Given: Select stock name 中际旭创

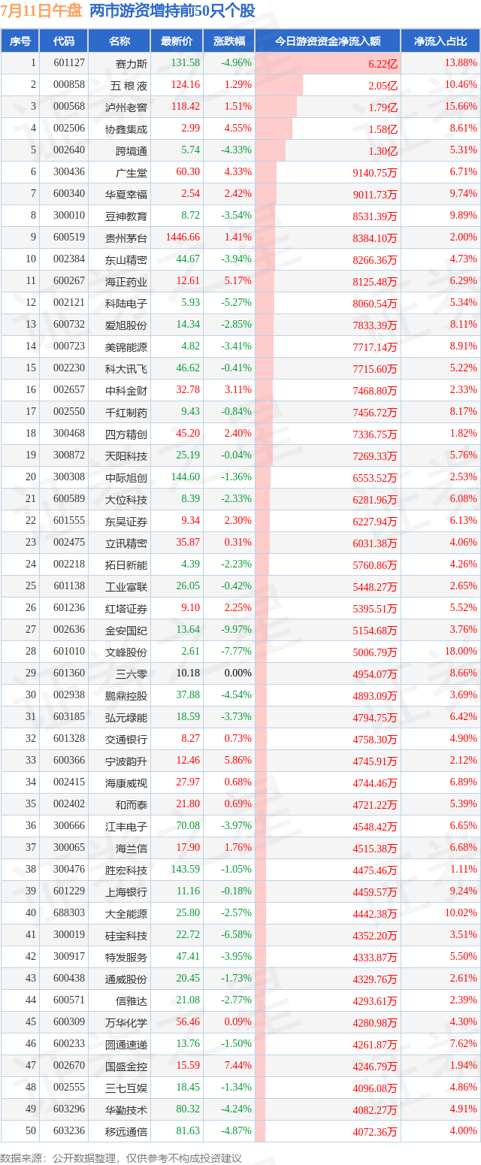Looking at the screenshot, I should [x=126, y=478].
